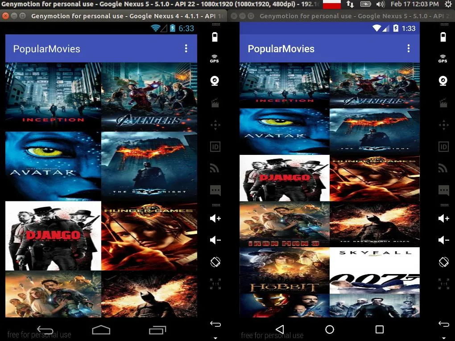
Task: Select PopularMovies title in Nexus 5 app bar
Action: click(x=281, y=49)
